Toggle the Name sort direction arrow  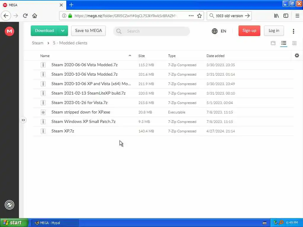click(130, 56)
